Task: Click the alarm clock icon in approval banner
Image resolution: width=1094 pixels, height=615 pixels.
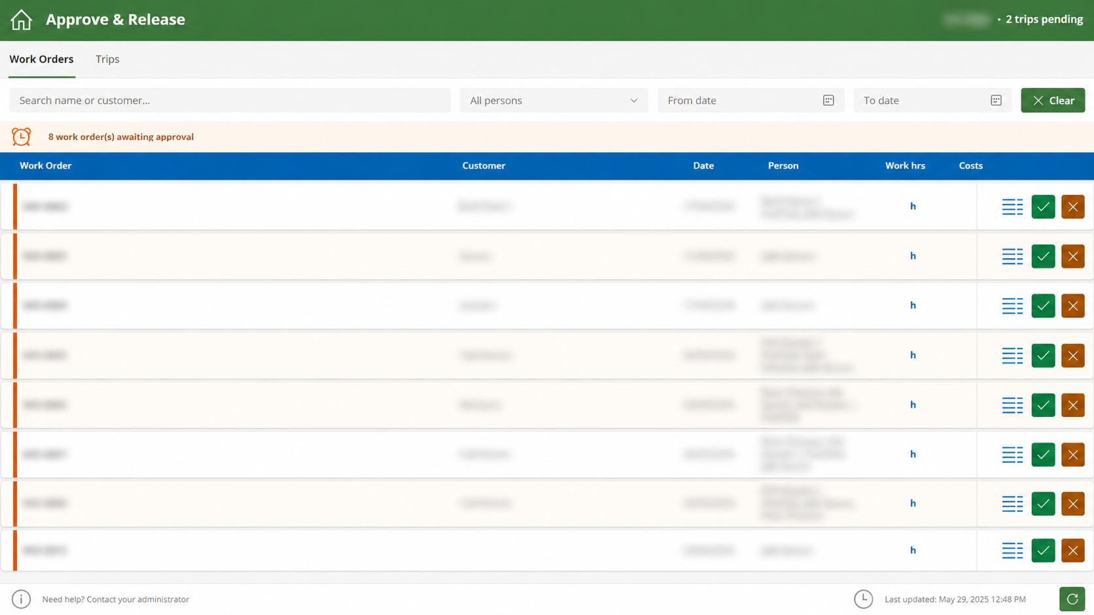Action: [21, 137]
